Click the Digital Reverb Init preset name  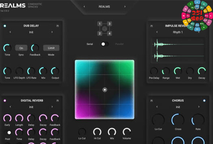coord(31,107)
